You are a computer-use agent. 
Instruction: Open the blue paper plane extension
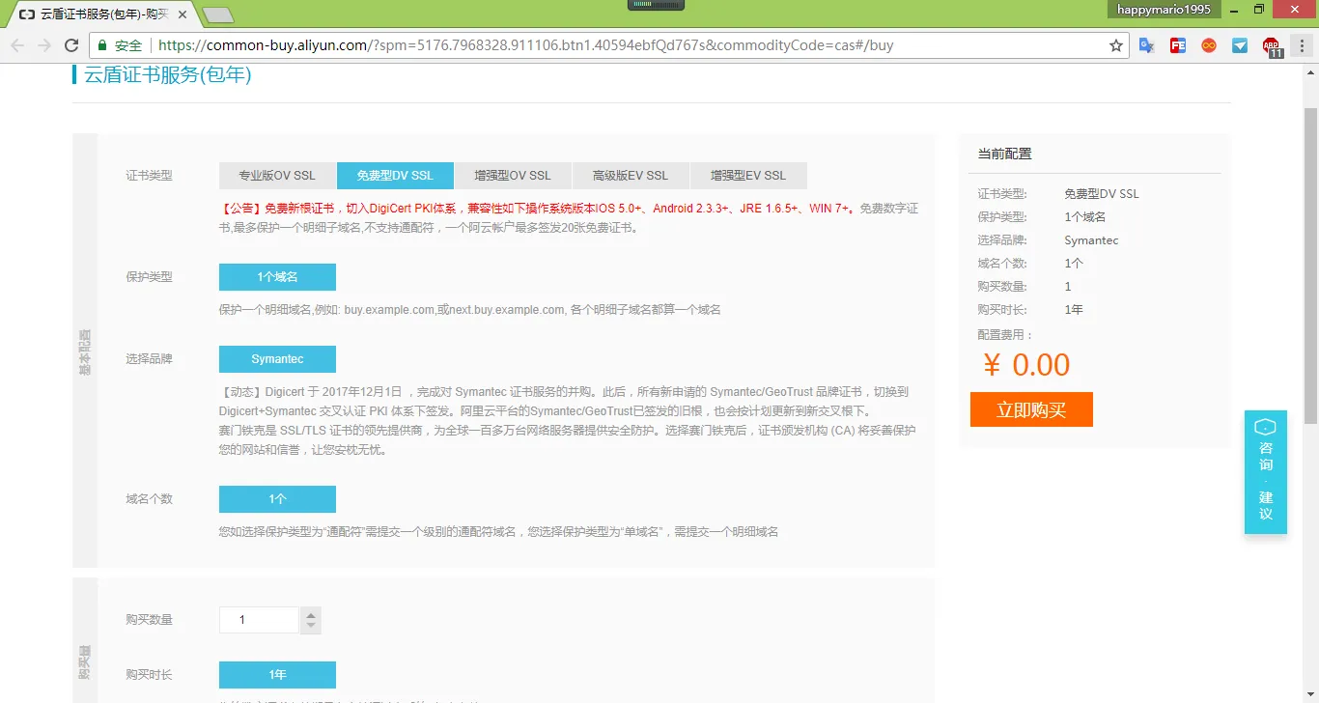(1240, 45)
